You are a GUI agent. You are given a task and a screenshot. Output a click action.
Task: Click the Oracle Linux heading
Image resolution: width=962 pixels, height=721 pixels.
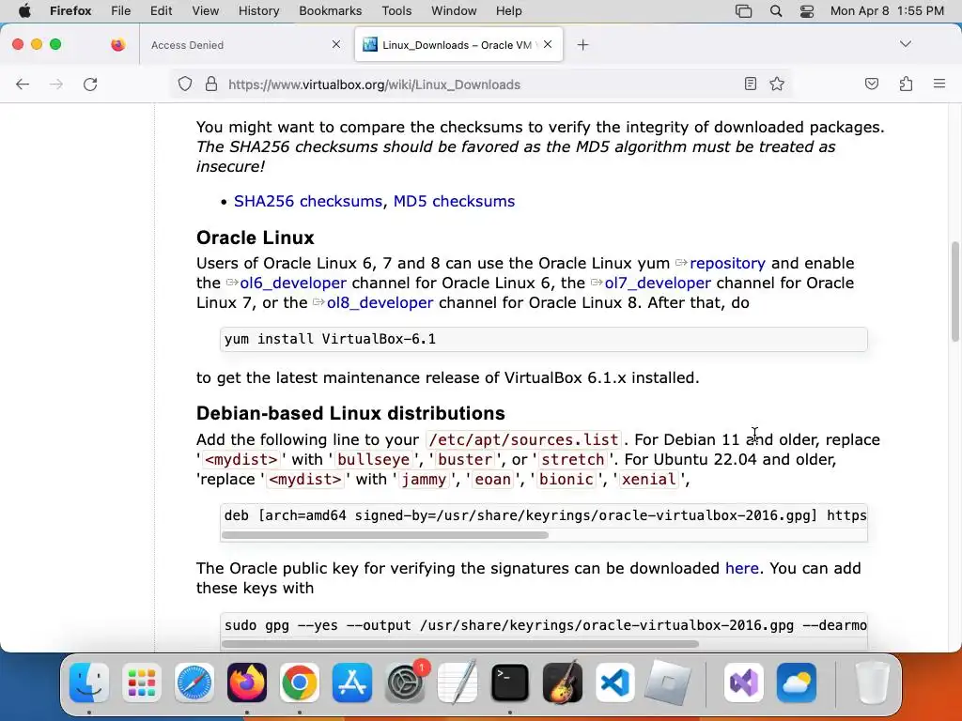(x=256, y=238)
